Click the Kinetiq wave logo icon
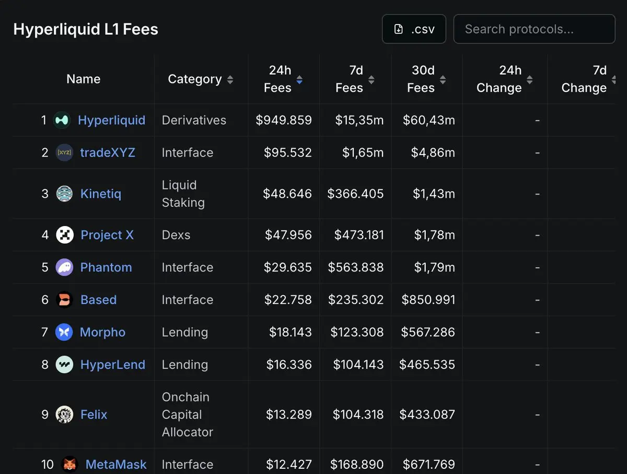This screenshot has width=627, height=474. point(64,194)
